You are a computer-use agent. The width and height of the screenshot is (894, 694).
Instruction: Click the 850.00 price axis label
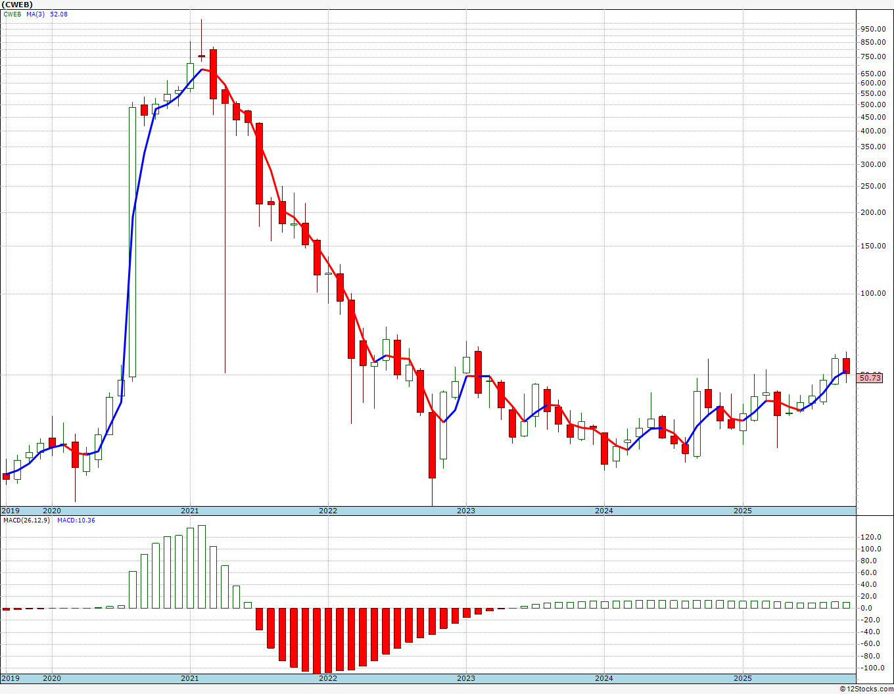click(873, 42)
